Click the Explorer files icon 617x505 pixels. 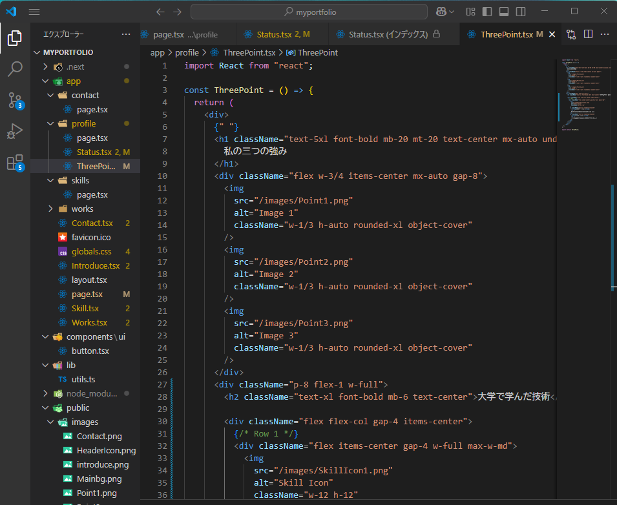point(15,39)
